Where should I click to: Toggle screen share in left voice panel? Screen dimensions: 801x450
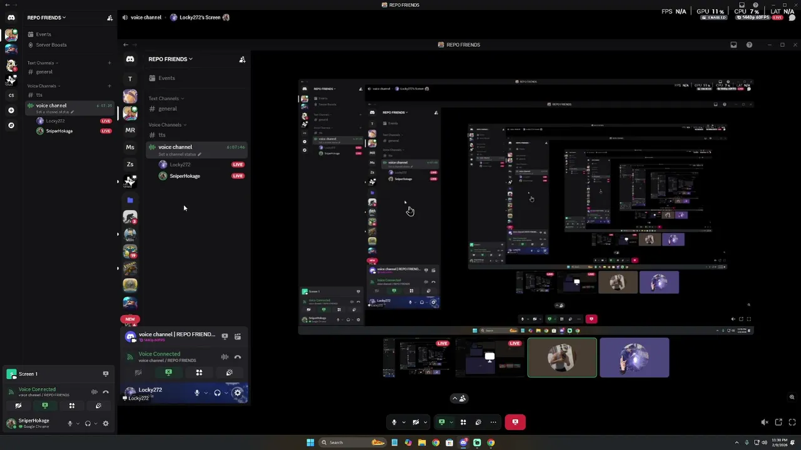pyautogui.click(x=45, y=406)
